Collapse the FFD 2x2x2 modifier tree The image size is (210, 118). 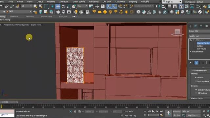click(x=194, y=40)
